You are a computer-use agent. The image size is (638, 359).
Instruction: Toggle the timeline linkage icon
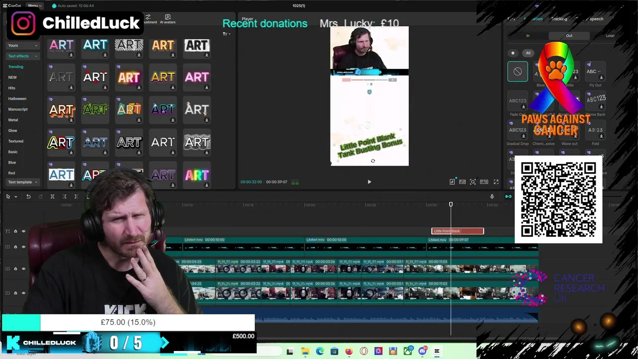click(508, 196)
